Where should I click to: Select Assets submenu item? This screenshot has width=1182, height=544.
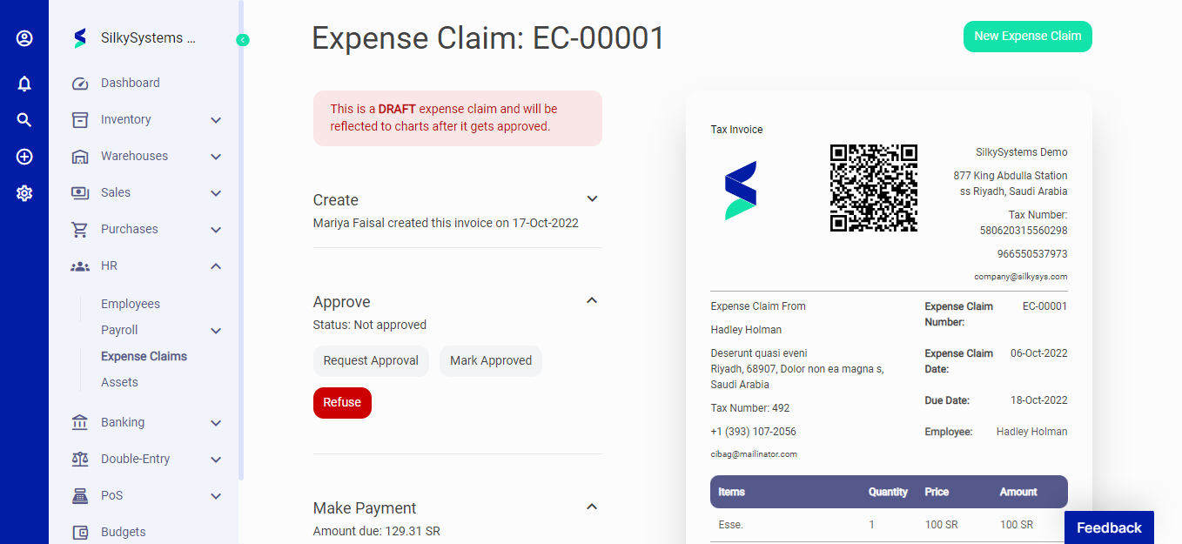click(119, 382)
